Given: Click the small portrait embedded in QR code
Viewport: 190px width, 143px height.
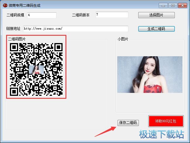Looking at the screenshot, I should [x=36, y=69].
